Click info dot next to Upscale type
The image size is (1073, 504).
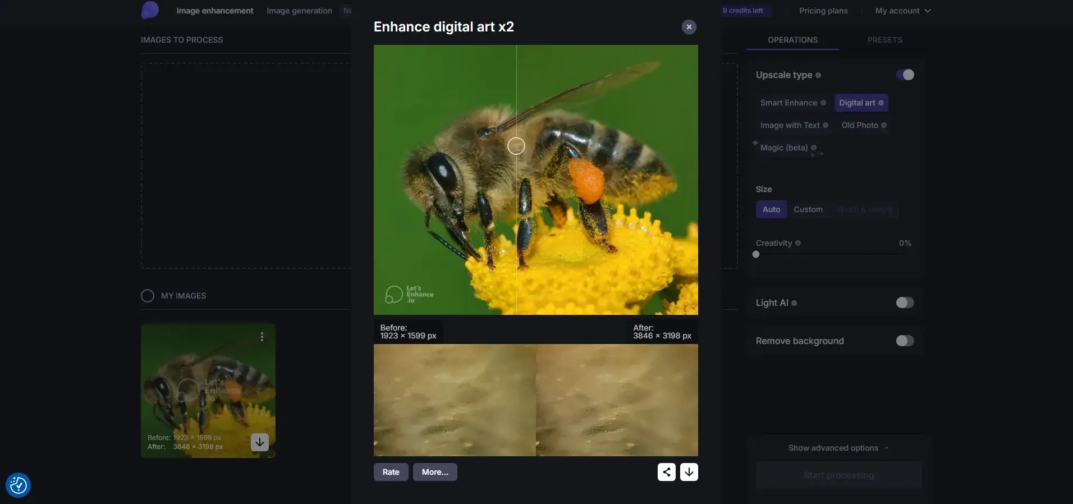pos(818,75)
